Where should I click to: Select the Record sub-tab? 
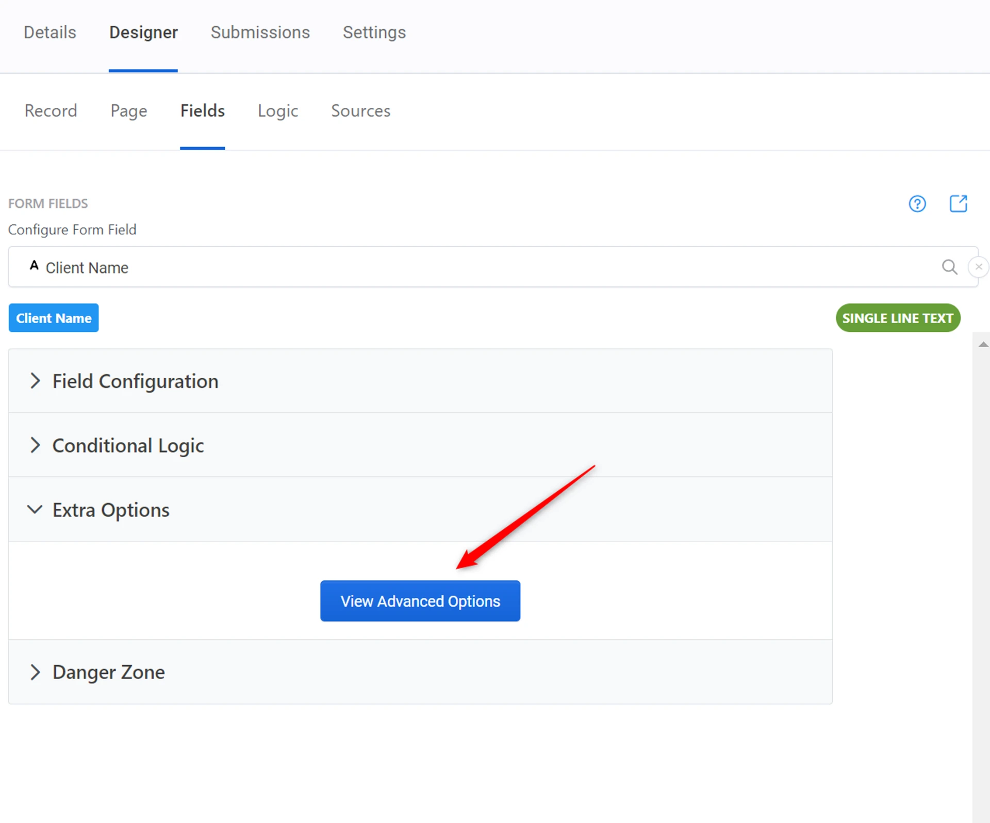[51, 111]
